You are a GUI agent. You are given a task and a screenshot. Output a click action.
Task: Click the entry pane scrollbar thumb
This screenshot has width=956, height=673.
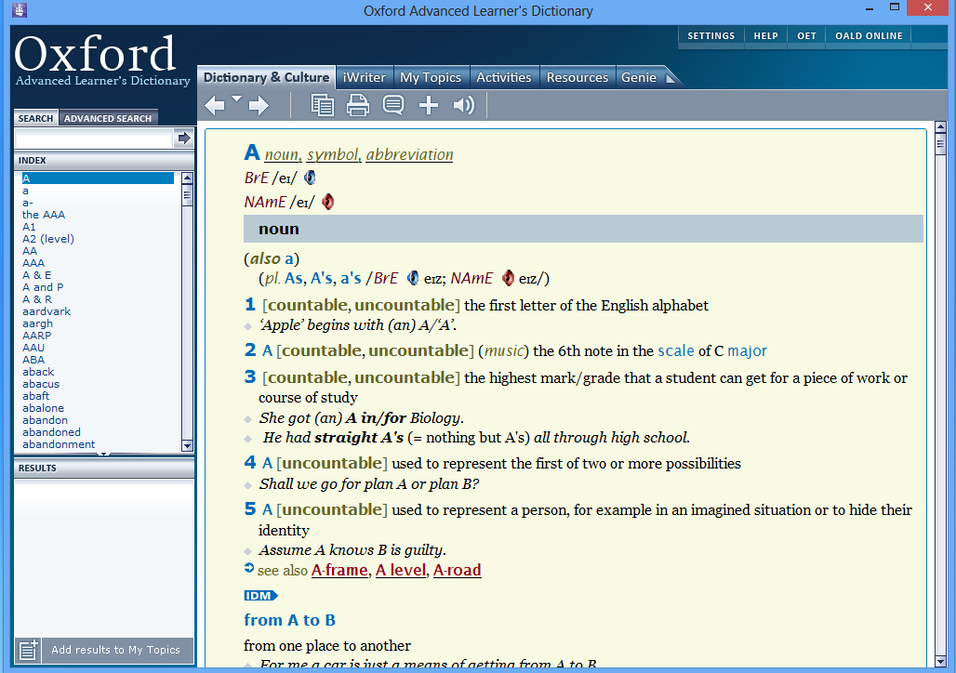tap(940, 144)
